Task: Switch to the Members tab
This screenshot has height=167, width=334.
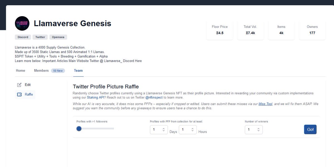Action: 41,71
